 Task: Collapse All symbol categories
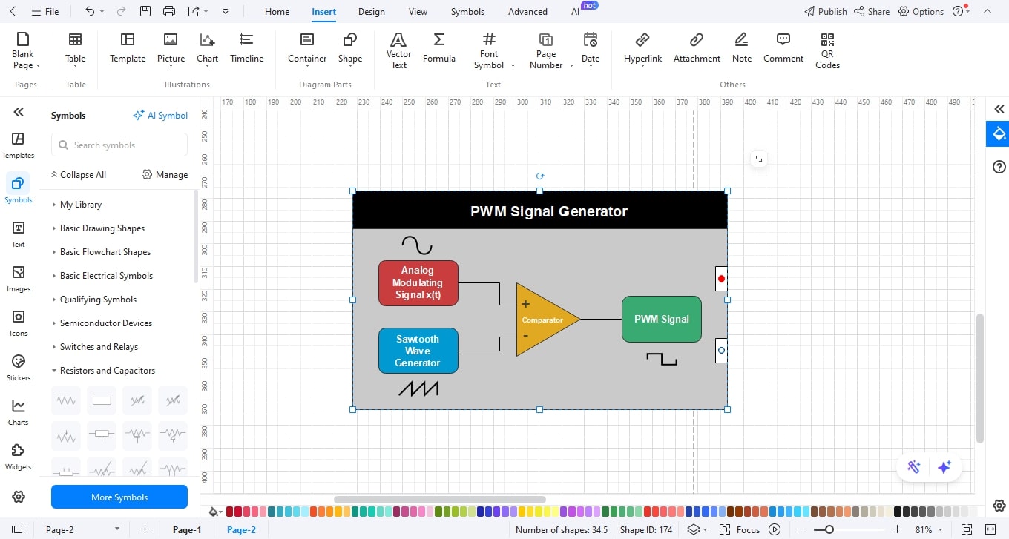point(79,174)
